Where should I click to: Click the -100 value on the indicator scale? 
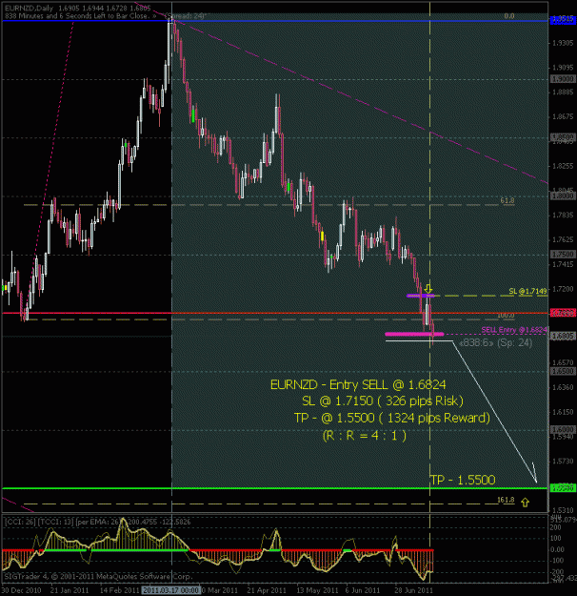tap(556, 561)
